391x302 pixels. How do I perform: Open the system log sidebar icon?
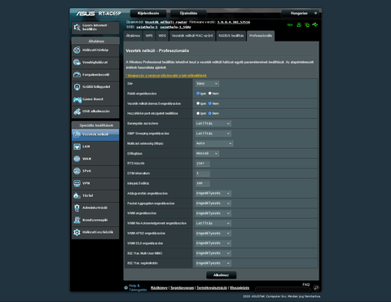click(x=77, y=220)
